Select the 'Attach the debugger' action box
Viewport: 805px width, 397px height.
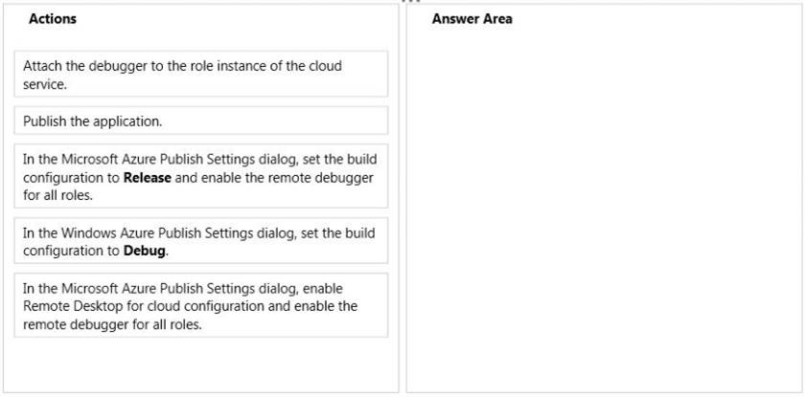pos(200,74)
